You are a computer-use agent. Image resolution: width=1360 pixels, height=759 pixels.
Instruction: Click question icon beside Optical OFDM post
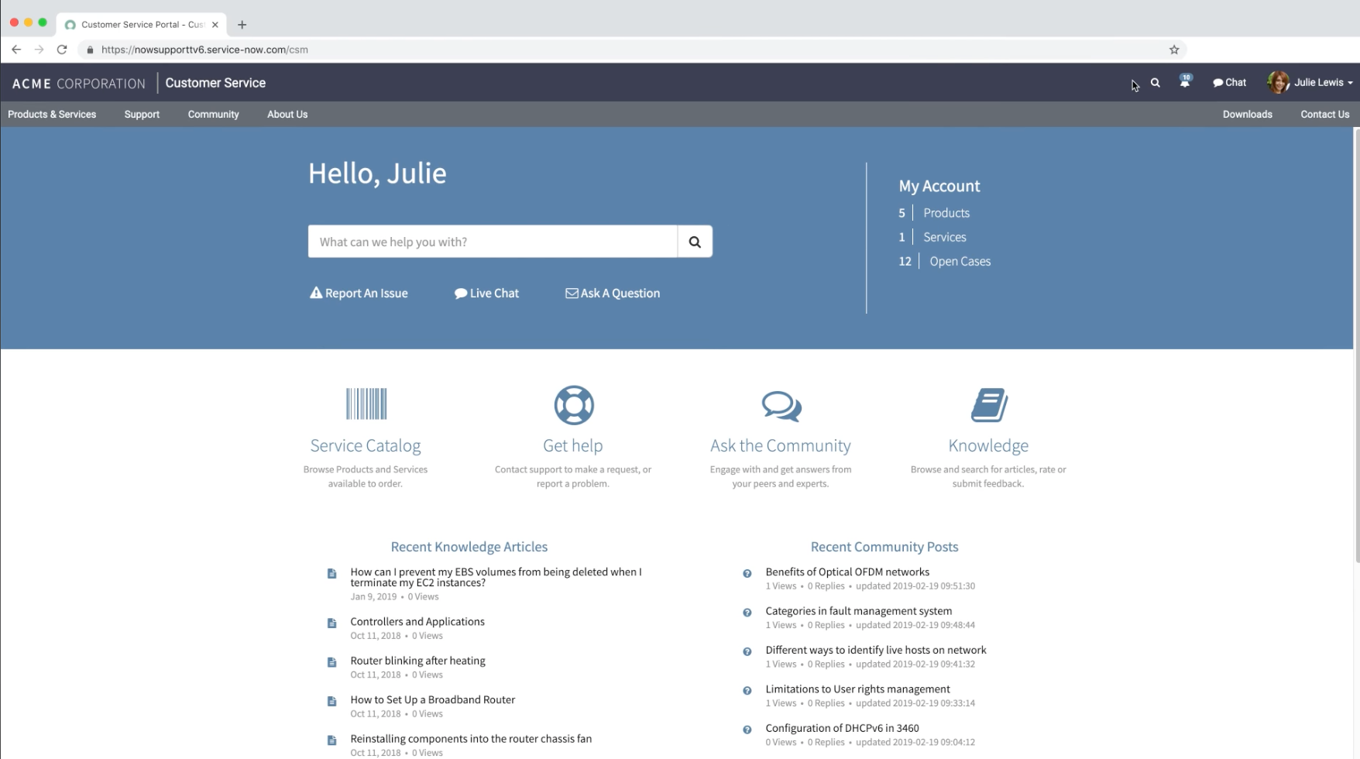click(747, 573)
